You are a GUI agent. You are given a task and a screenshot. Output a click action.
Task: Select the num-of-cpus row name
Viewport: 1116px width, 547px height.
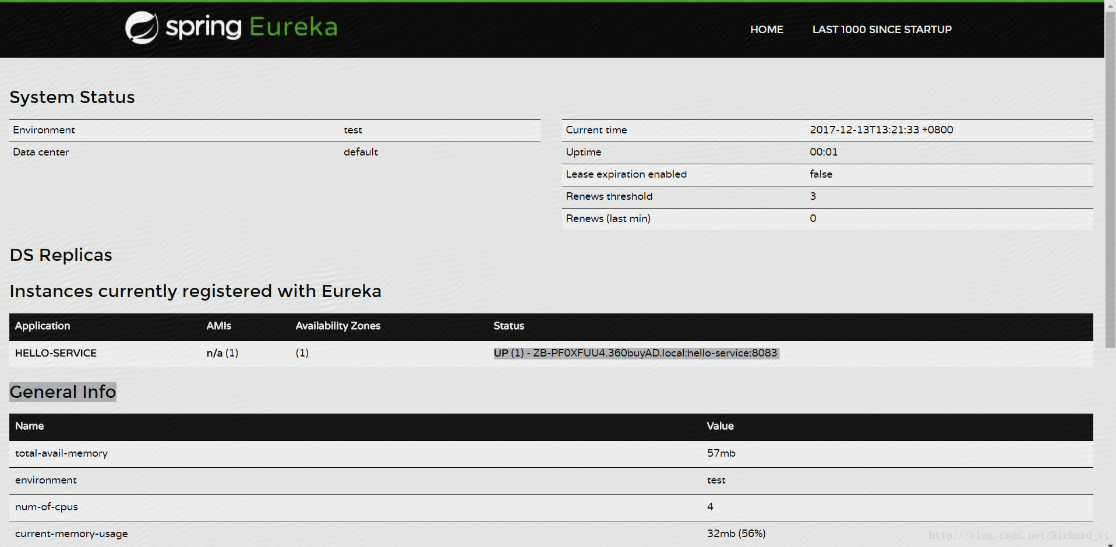coord(47,507)
